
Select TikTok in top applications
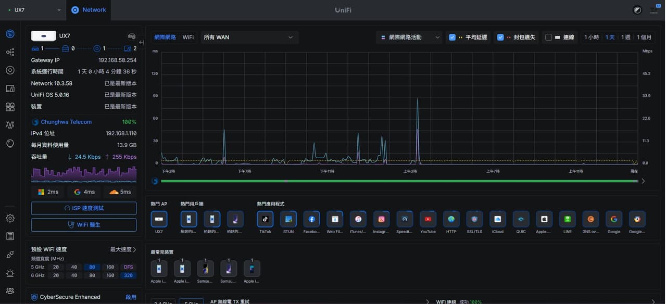[265, 219]
